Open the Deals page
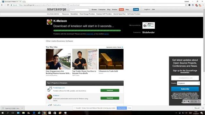 coord(121,10)
